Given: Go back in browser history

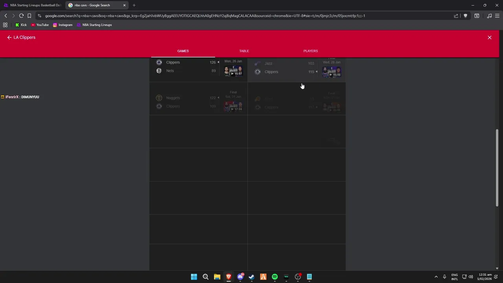Looking at the screenshot, I should tap(6, 16).
